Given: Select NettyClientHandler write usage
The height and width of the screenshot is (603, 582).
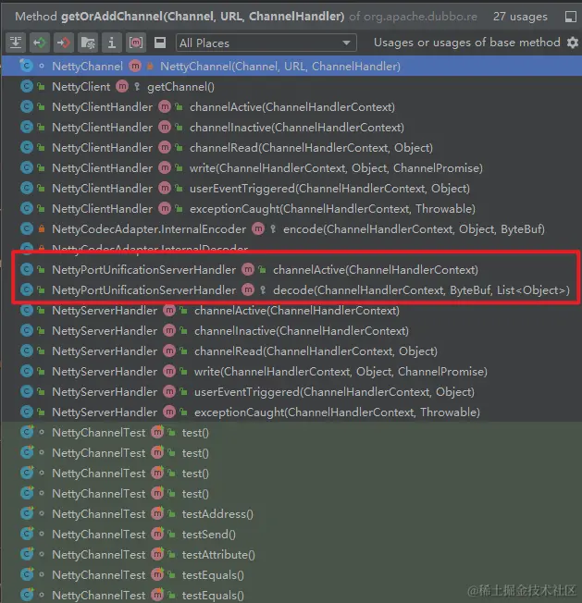Looking at the screenshot, I should coord(291,168).
